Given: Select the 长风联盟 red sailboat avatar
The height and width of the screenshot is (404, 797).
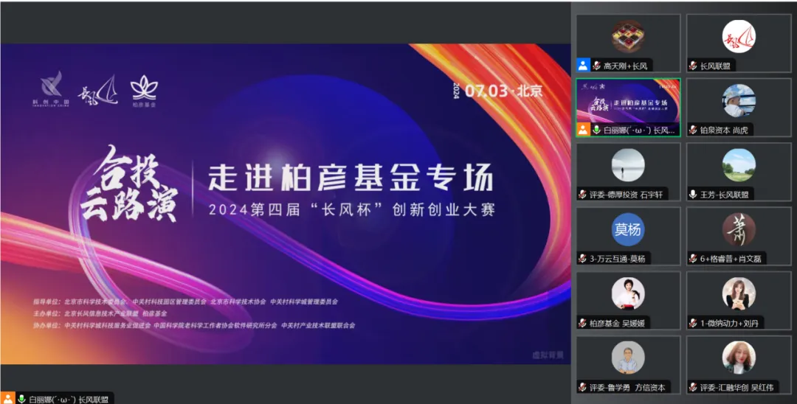Looking at the screenshot, I should [x=739, y=37].
